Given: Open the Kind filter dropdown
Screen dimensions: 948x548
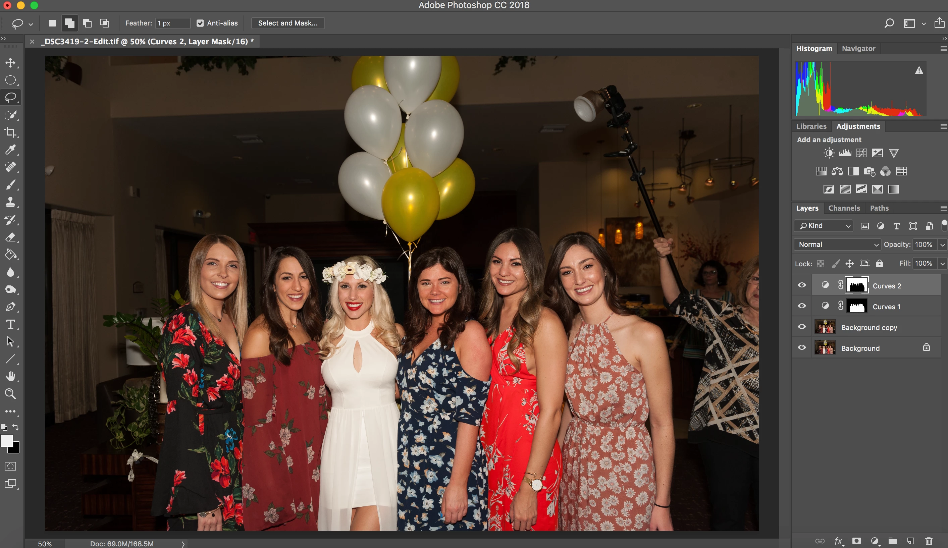Looking at the screenshot, I should (x=824, y=226).
